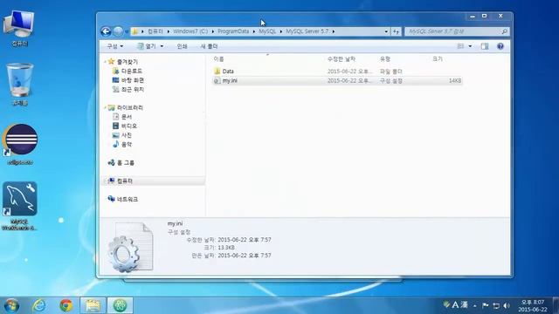Show hidden tray icons arrow
The image size is (559, 314).
pyautogui.click(x=475, y=305)
